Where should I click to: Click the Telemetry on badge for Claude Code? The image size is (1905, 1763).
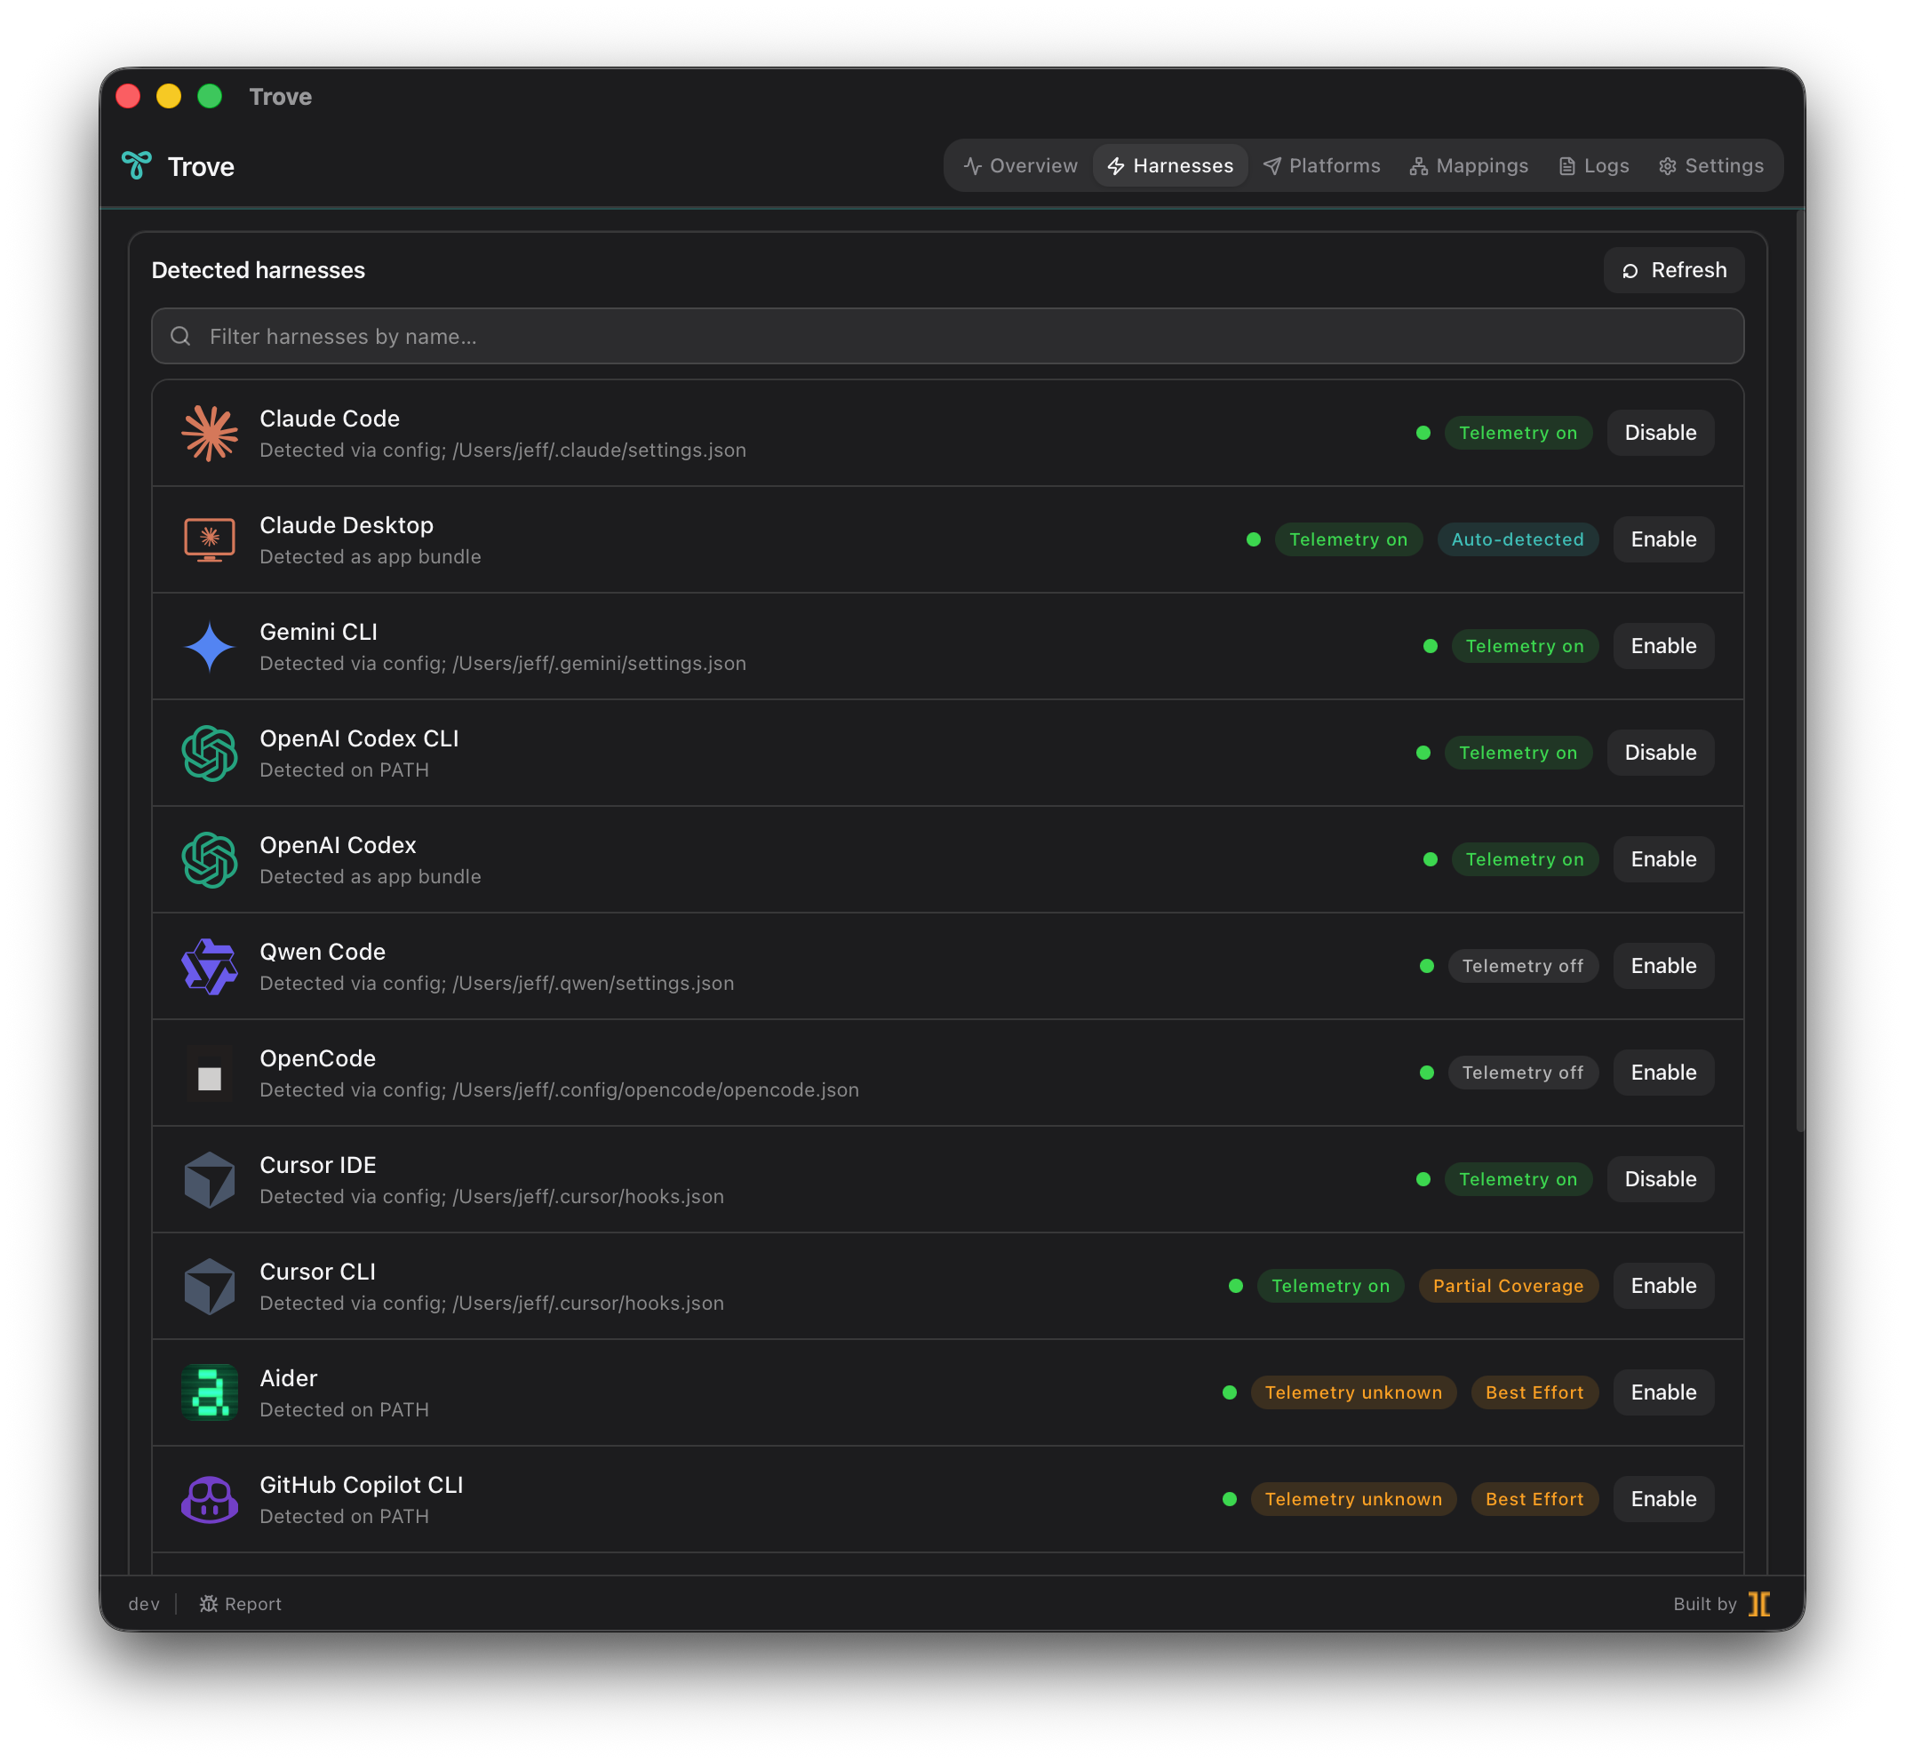tap(1518, 433)
